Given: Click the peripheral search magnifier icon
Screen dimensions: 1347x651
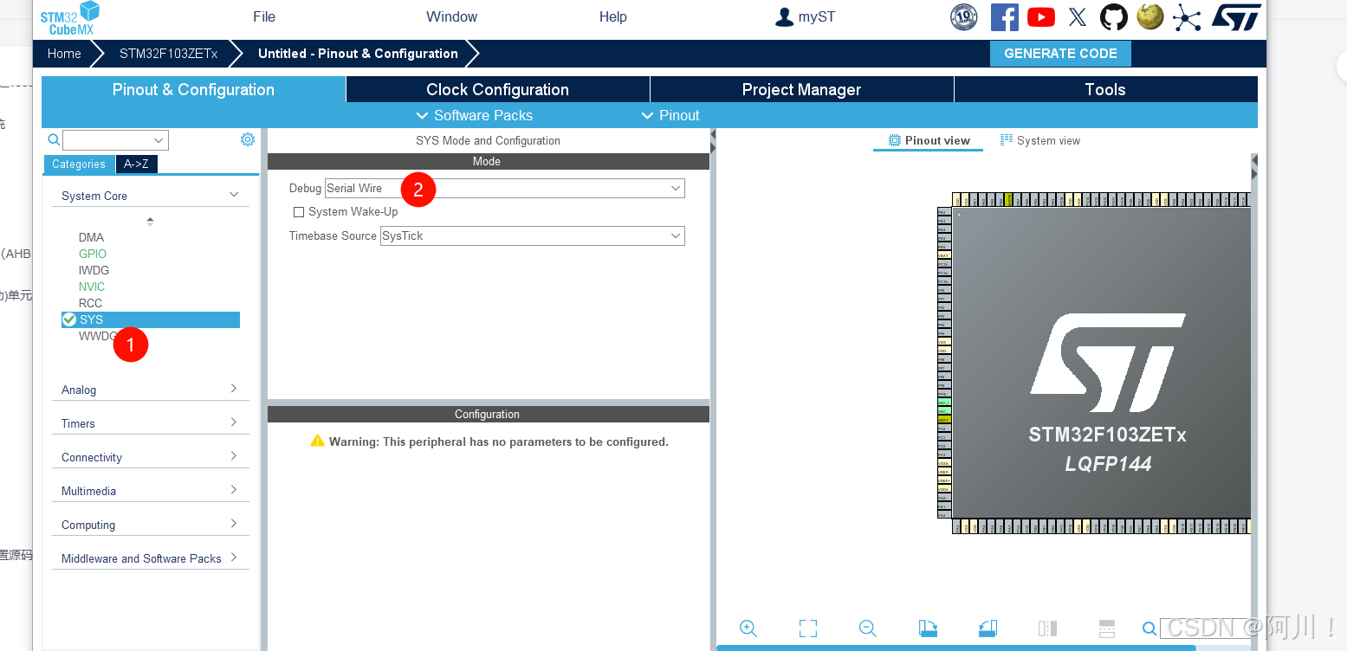Looking at the screenshot, I should point(54,139).
